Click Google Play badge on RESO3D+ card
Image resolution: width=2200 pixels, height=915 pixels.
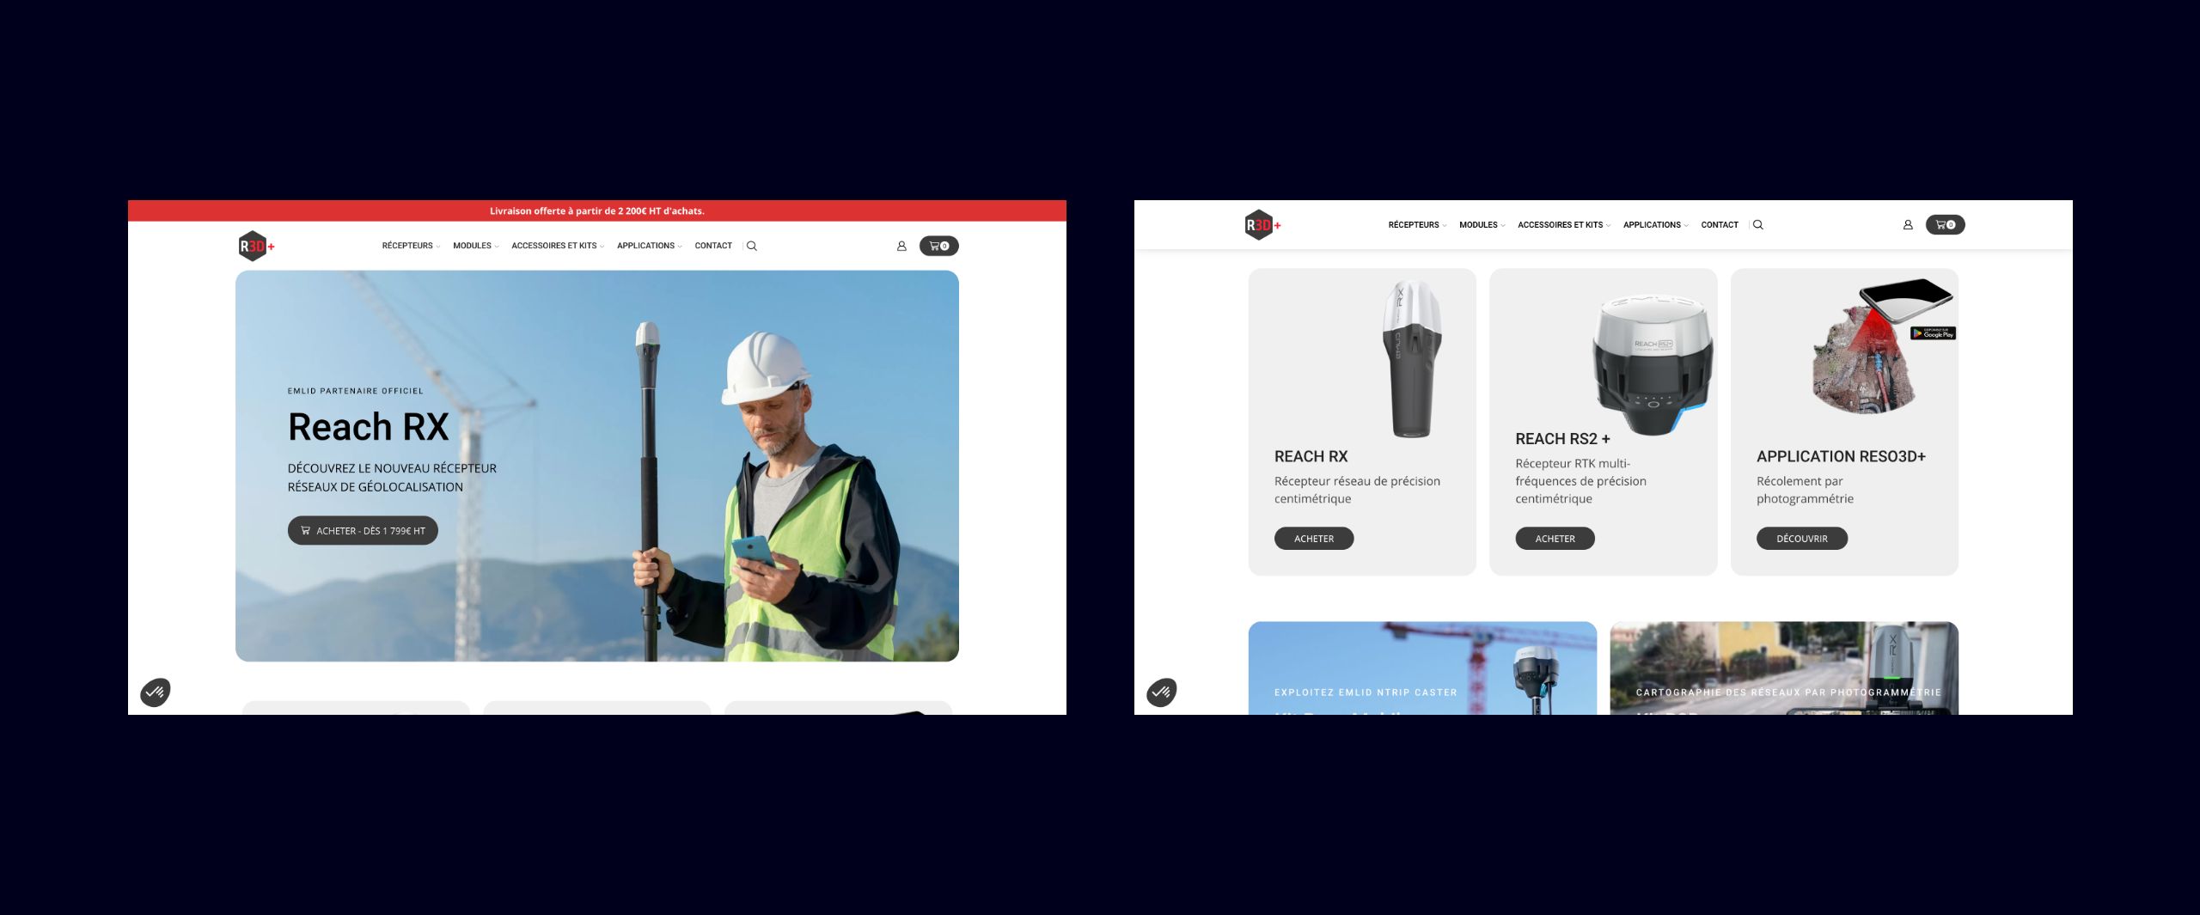pyautogui.click(x=1933, y=333)
